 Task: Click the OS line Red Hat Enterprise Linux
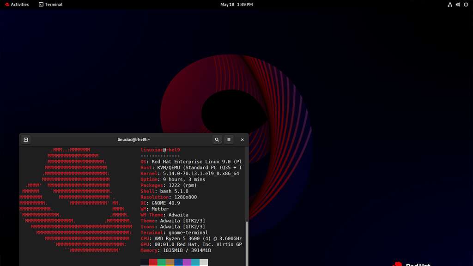click(191, 162)
